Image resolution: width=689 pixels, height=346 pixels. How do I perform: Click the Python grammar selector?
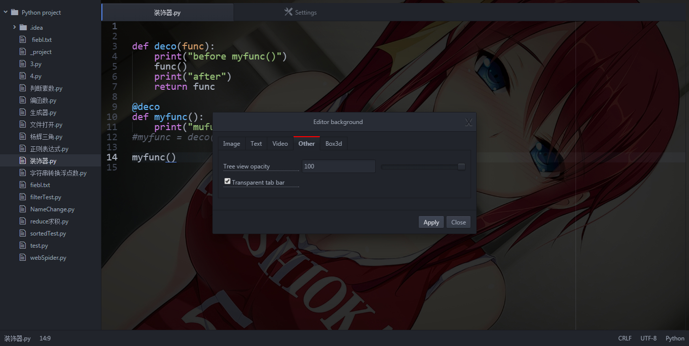675,338
